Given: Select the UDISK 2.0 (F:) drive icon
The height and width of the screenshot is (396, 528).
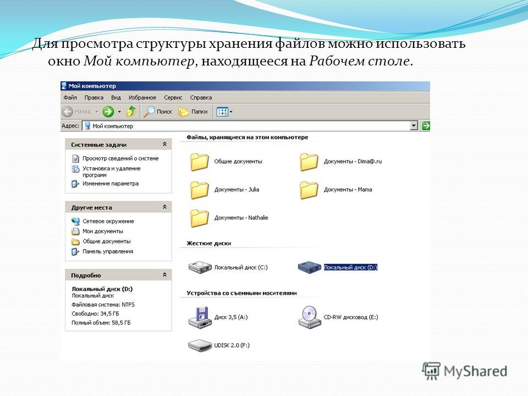Looking at the screenshot, I should (x=200, y=345).
